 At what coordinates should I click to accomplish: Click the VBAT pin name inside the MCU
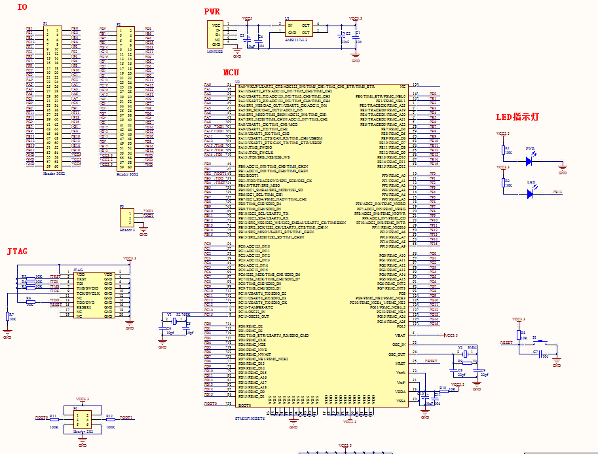[400, 335]
